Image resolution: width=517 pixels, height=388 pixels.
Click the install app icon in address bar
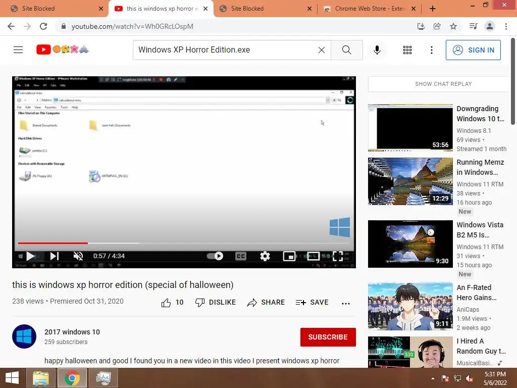pyautogui.click(x=421, y=26)
